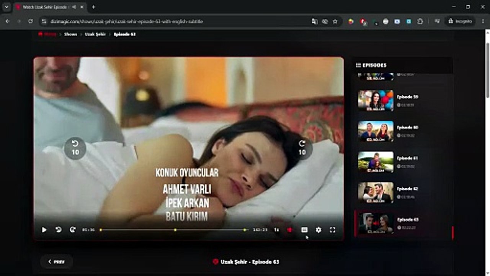490x276 pixels.
Task: Open the translate page icon
Action: (x=315, y=21)
